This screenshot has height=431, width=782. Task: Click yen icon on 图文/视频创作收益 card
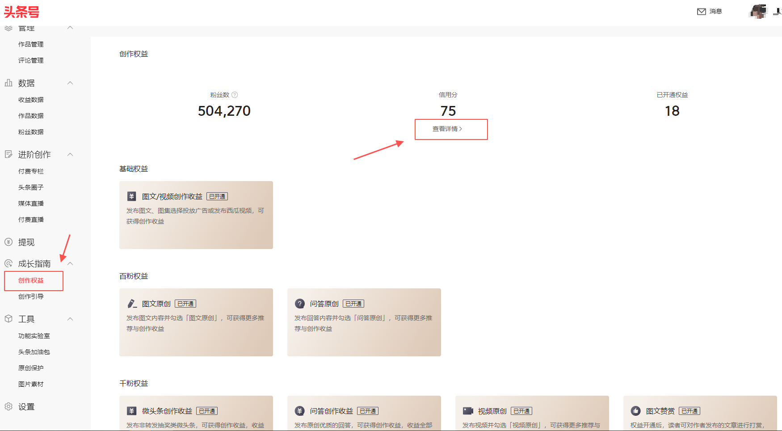coord(131,196)
